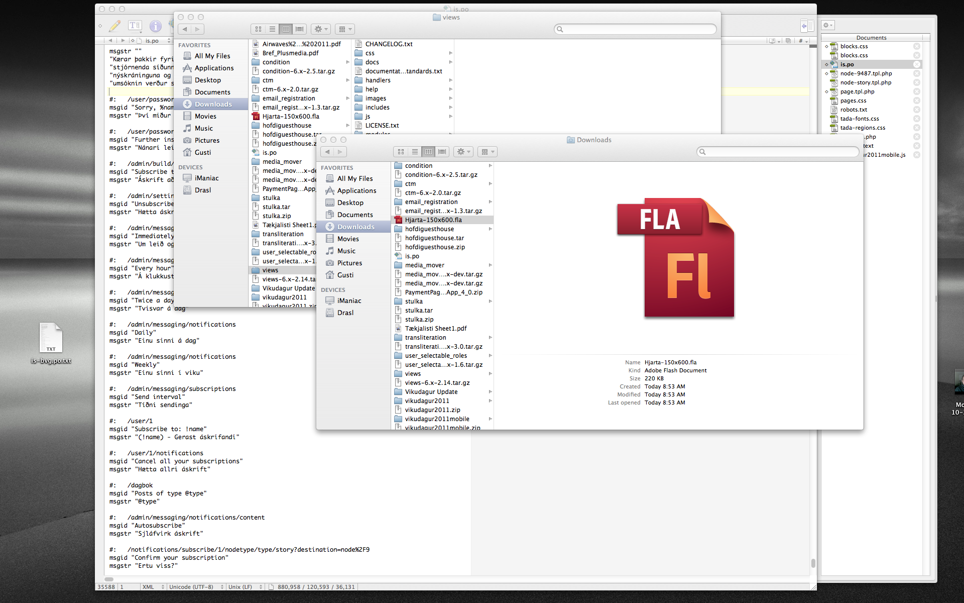Screen dimensions: 964x603
Task: Select Drasl device in Downloads window sidebar
Action: coord(345,313)
